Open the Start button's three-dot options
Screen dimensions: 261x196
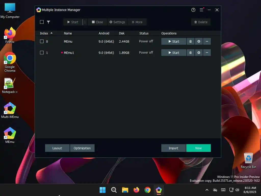coord(85,22)
